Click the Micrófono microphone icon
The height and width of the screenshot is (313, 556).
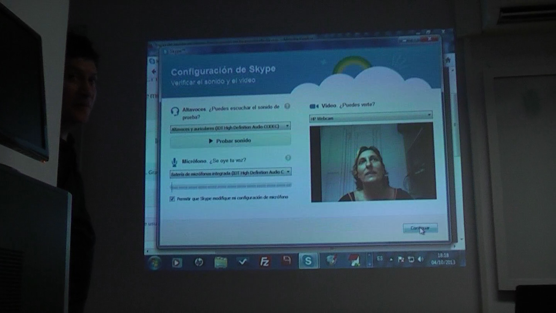[174, 162]
